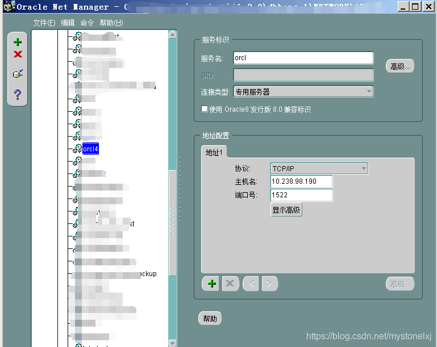Toggle Oracle8 release 8.0 compatible identification checkbox
Viewport: 437px width, 347px height.
point(205,109)
